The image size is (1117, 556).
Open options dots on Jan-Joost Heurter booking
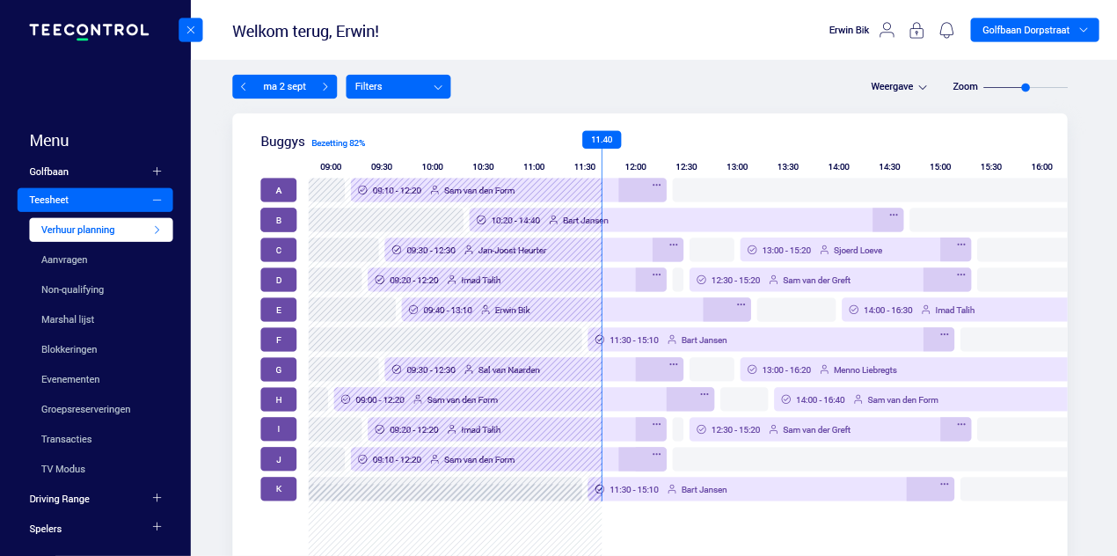click(673, 245)
